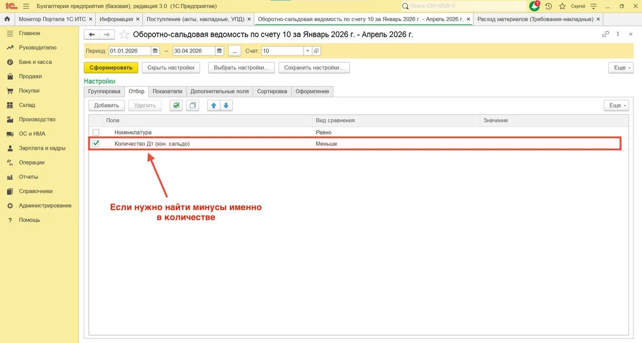Check all filter rows icon

(x=176, y=105)
